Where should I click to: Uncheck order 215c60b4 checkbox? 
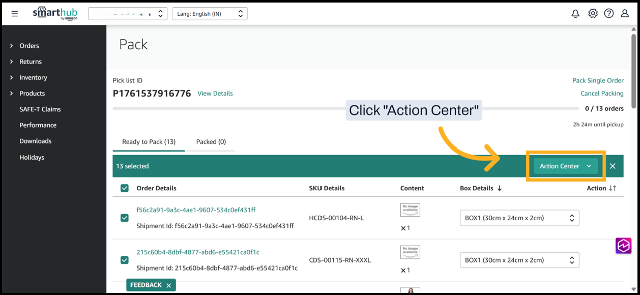pyautogui.click(x=125, y=260)
